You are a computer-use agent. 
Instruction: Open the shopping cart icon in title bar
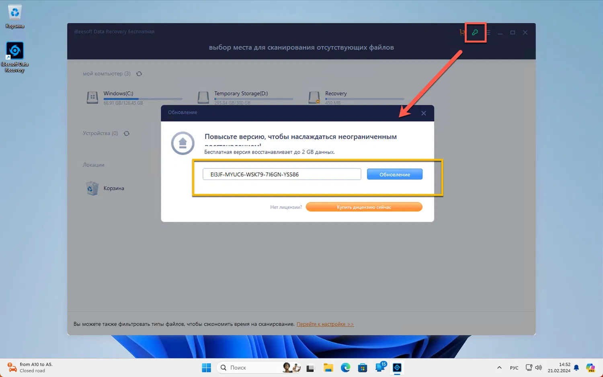click(462, 33)
